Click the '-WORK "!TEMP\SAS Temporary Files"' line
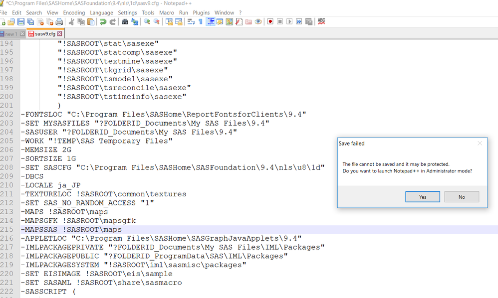 click(96, 141)
